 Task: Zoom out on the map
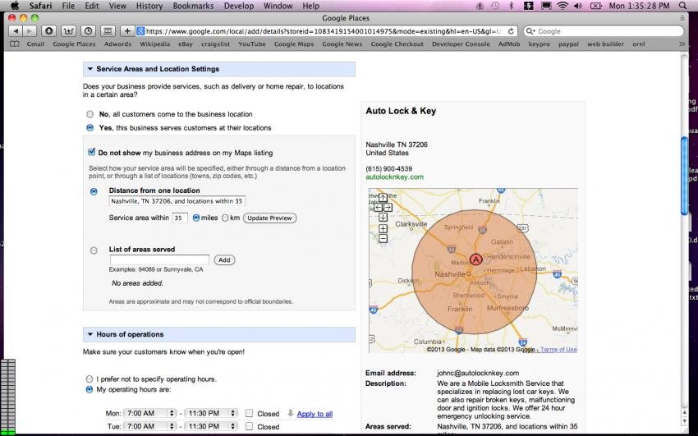point(383,238)
